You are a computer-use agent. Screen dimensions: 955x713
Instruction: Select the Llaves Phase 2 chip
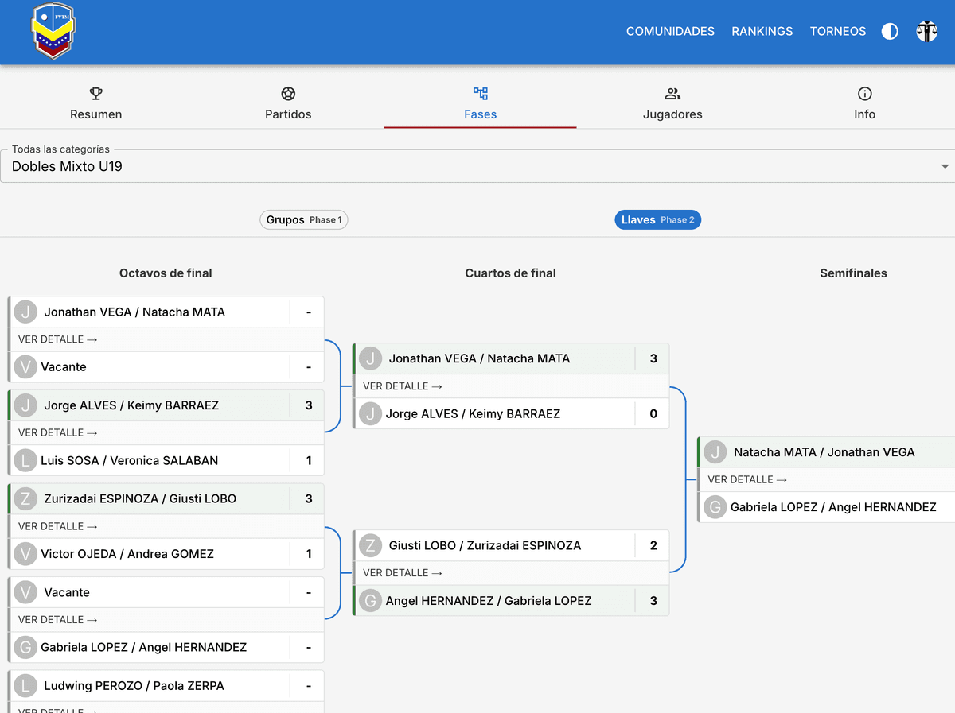pyautogui.click(x=657, y=219)
